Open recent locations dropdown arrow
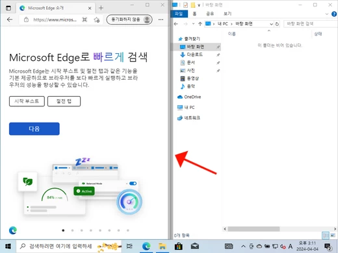Image resolution: width=338 pixels, height=253 pixels. coord(193,24)
